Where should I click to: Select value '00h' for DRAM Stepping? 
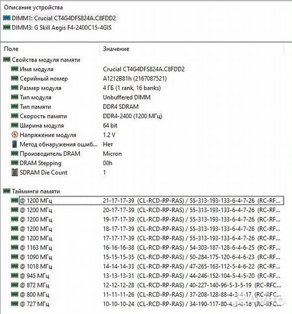coord(107,163)
